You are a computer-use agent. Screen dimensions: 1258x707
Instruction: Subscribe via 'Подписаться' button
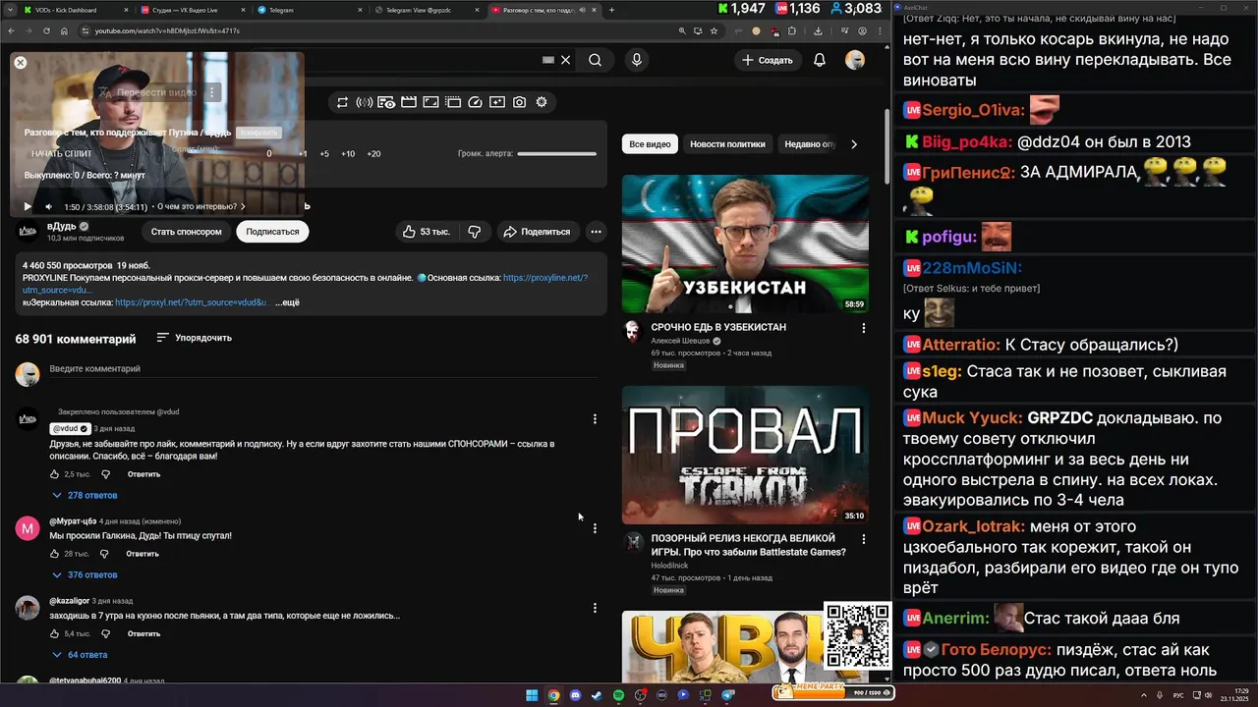point(272,232)
